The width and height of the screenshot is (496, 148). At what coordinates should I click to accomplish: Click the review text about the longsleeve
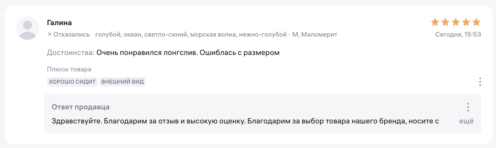(x=188, y=53)
